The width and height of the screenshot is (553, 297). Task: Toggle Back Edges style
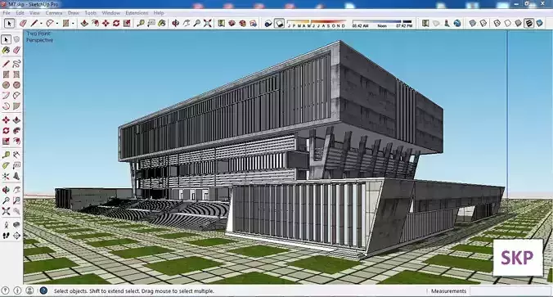(483, 23)
